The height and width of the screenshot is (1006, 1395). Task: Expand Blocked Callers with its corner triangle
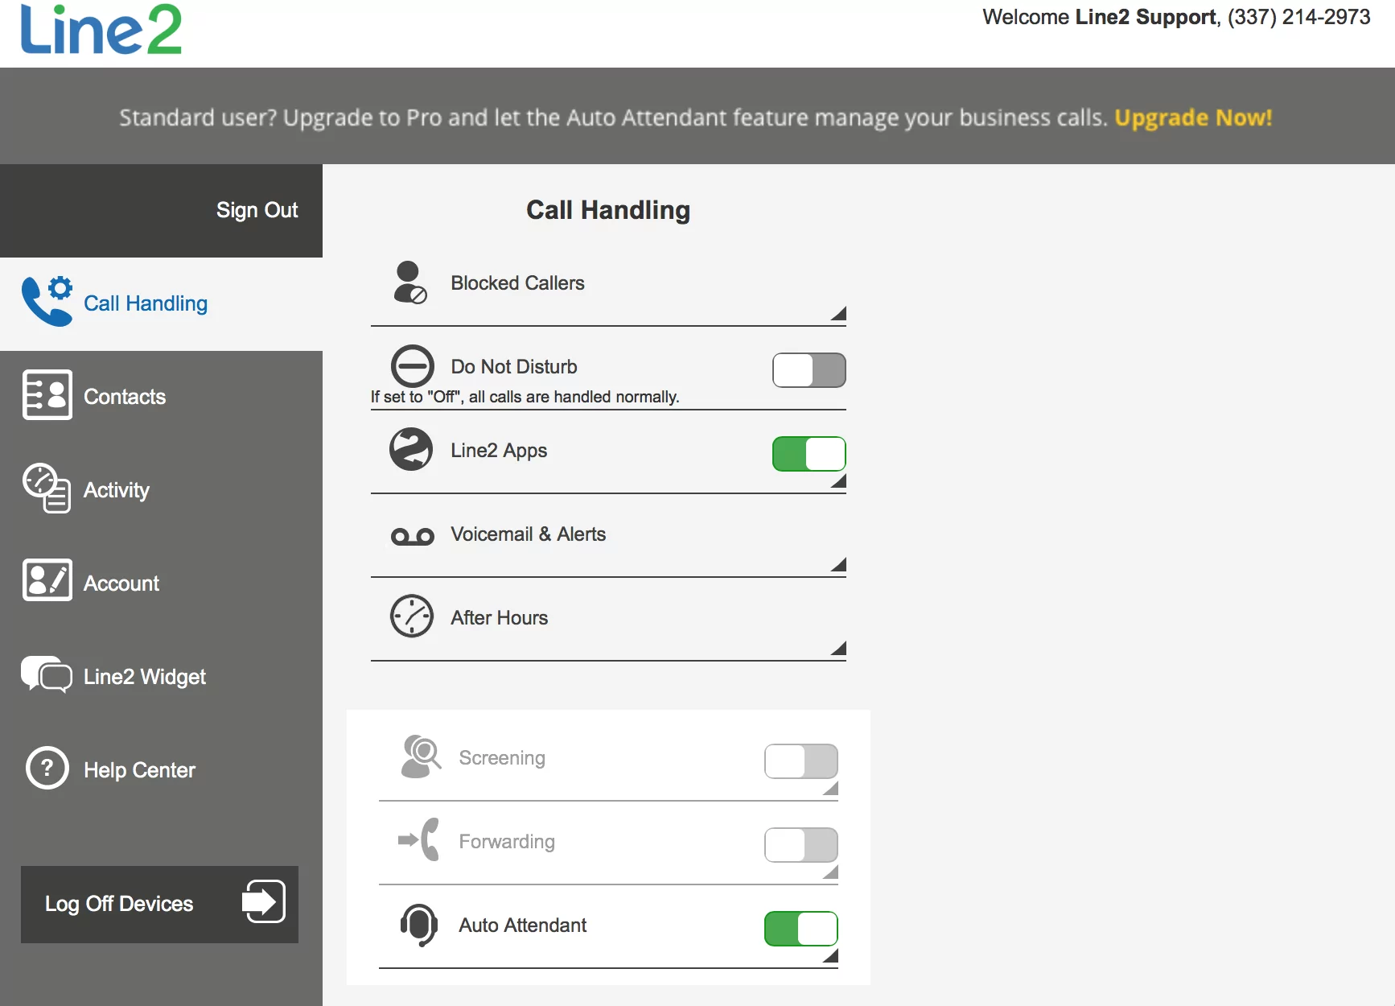tap(839, 314)
